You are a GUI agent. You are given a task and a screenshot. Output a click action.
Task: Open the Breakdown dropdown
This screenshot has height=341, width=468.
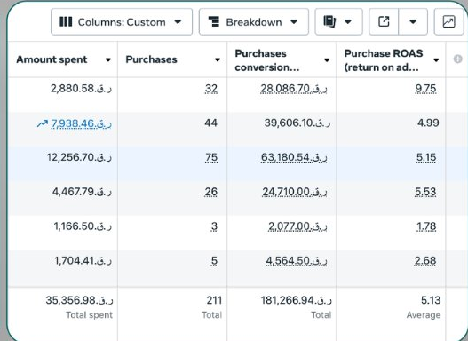coord(254,22)
